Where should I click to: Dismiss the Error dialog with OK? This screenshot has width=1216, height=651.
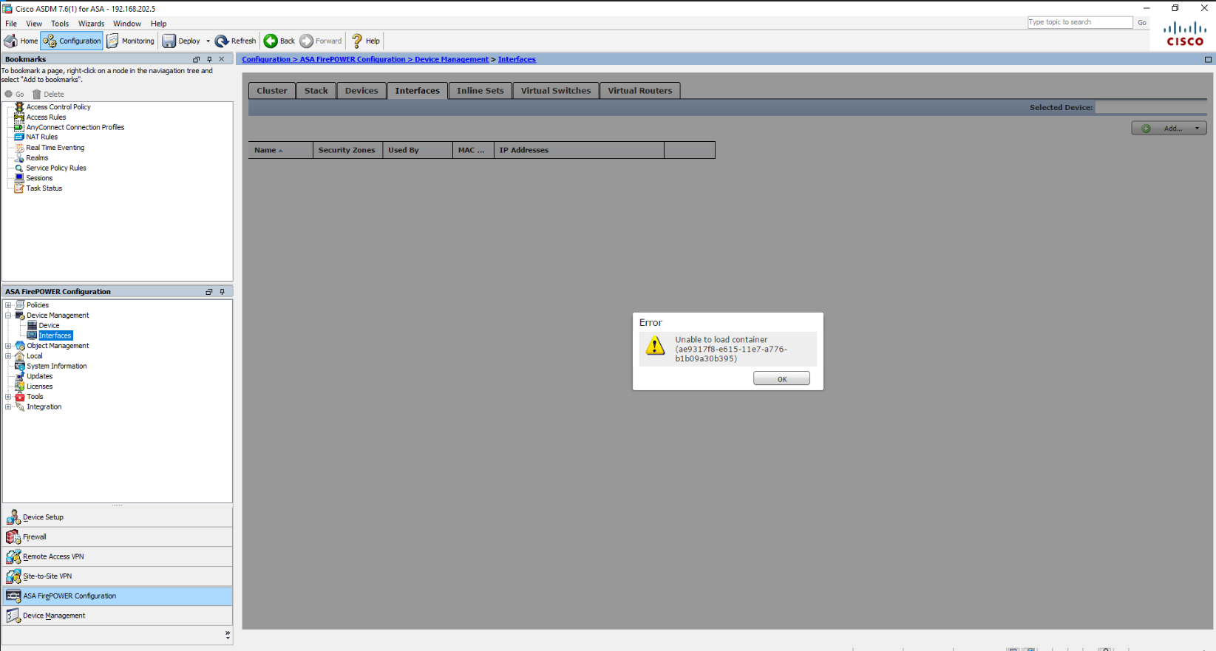[x=781, y=379]
